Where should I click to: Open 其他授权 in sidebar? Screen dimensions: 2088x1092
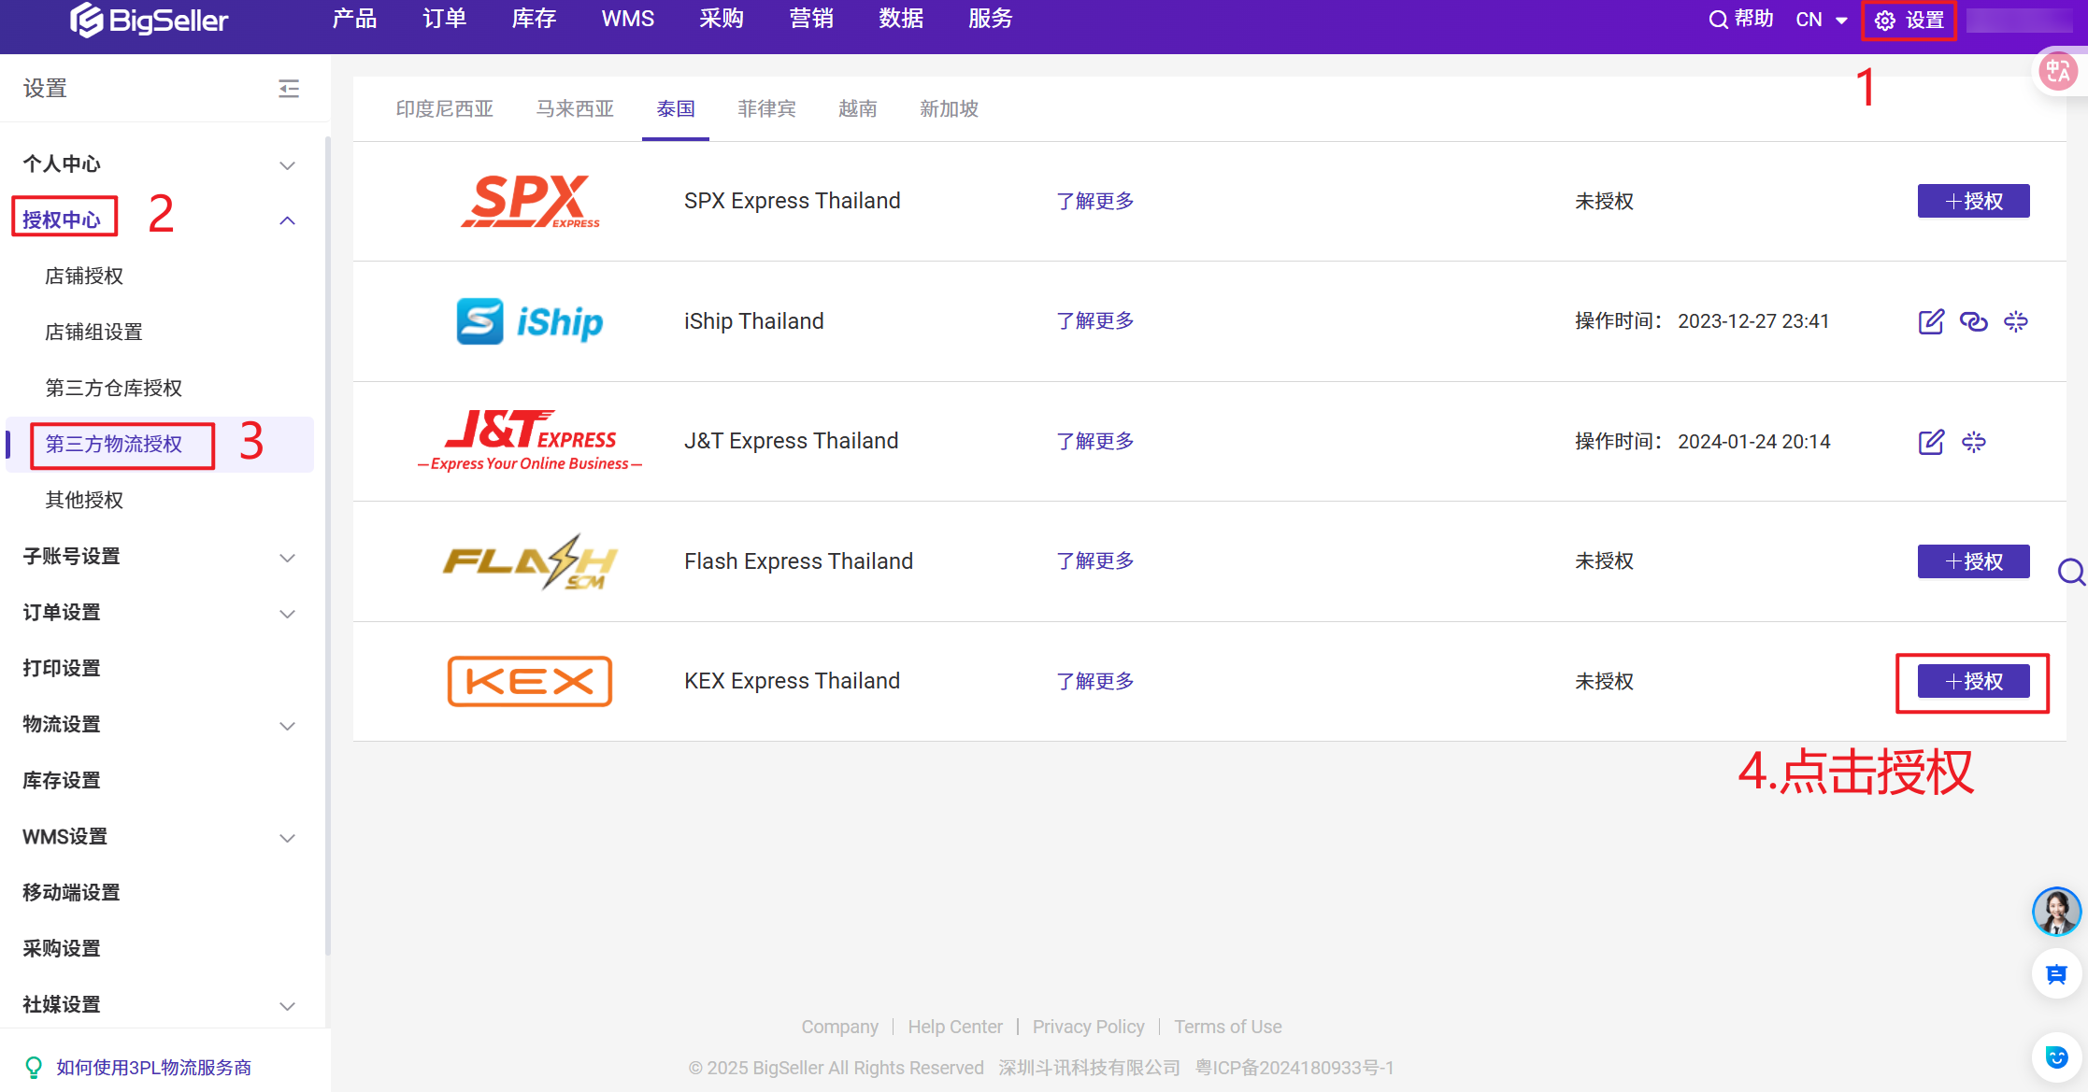coord(84,500)
